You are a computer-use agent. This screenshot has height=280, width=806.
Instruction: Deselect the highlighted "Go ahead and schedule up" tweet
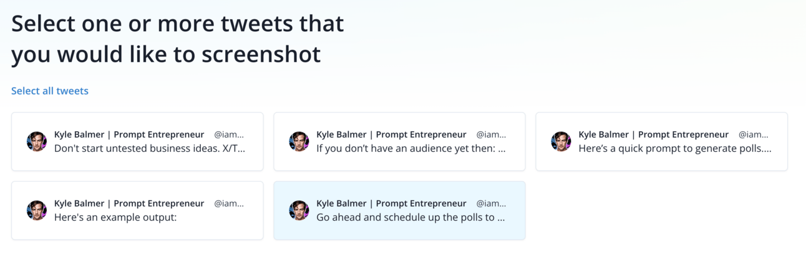click(410, 218)
